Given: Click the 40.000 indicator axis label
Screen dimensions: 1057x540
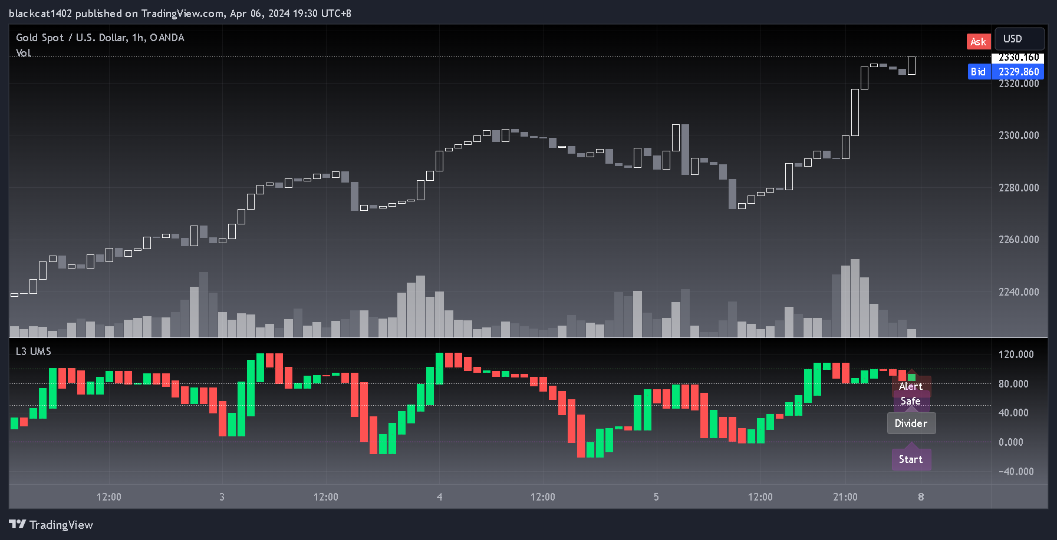Looking at the screenshot, I should click(x=1013, y=413).
